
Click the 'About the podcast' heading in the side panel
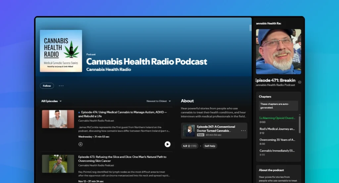coord(271,170)
